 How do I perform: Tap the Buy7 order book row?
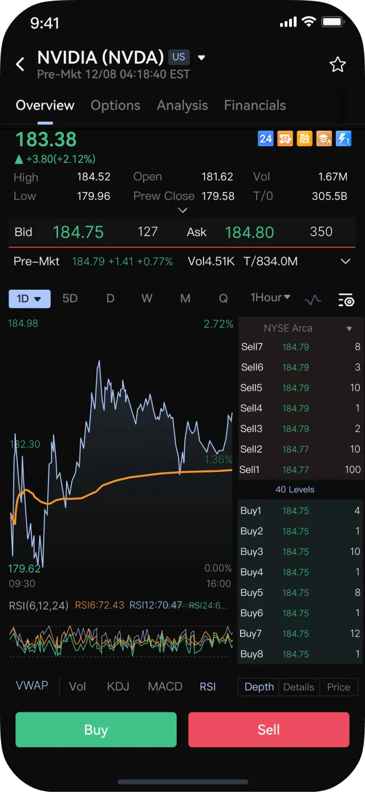point(301,634)
